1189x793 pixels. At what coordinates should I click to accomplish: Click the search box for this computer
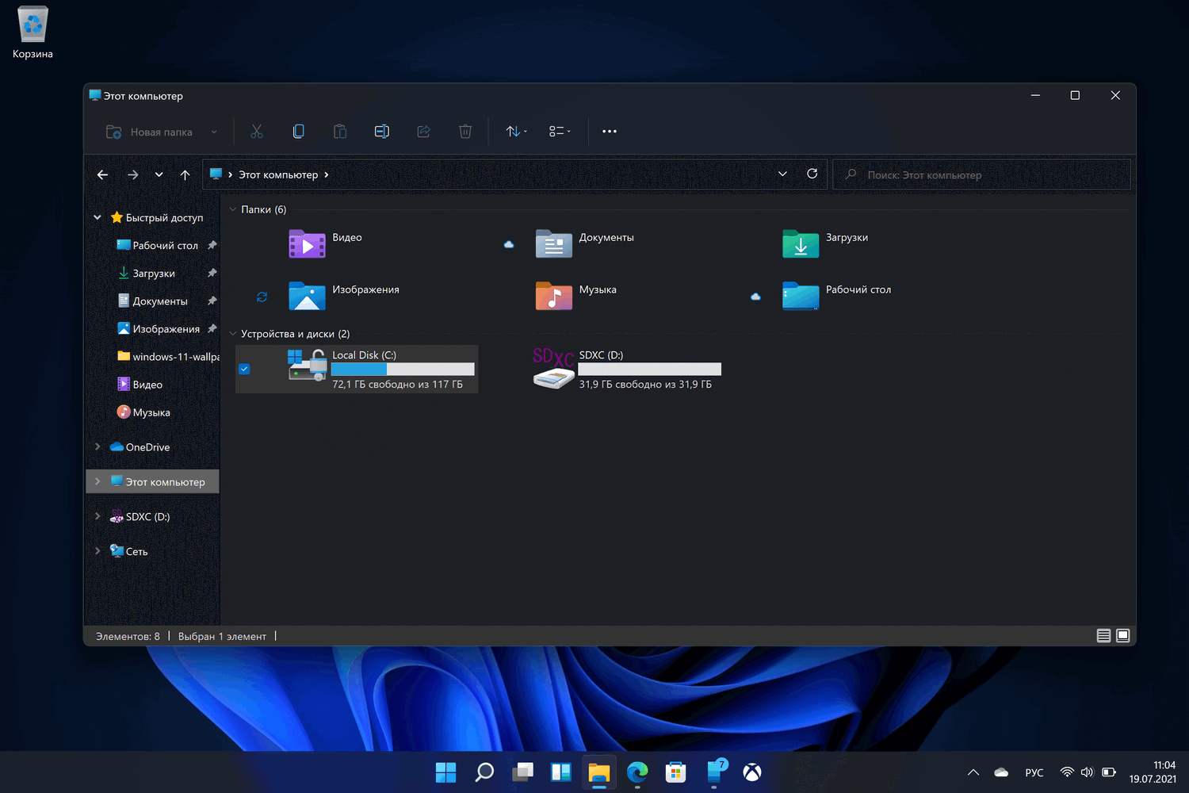point(981,174)
